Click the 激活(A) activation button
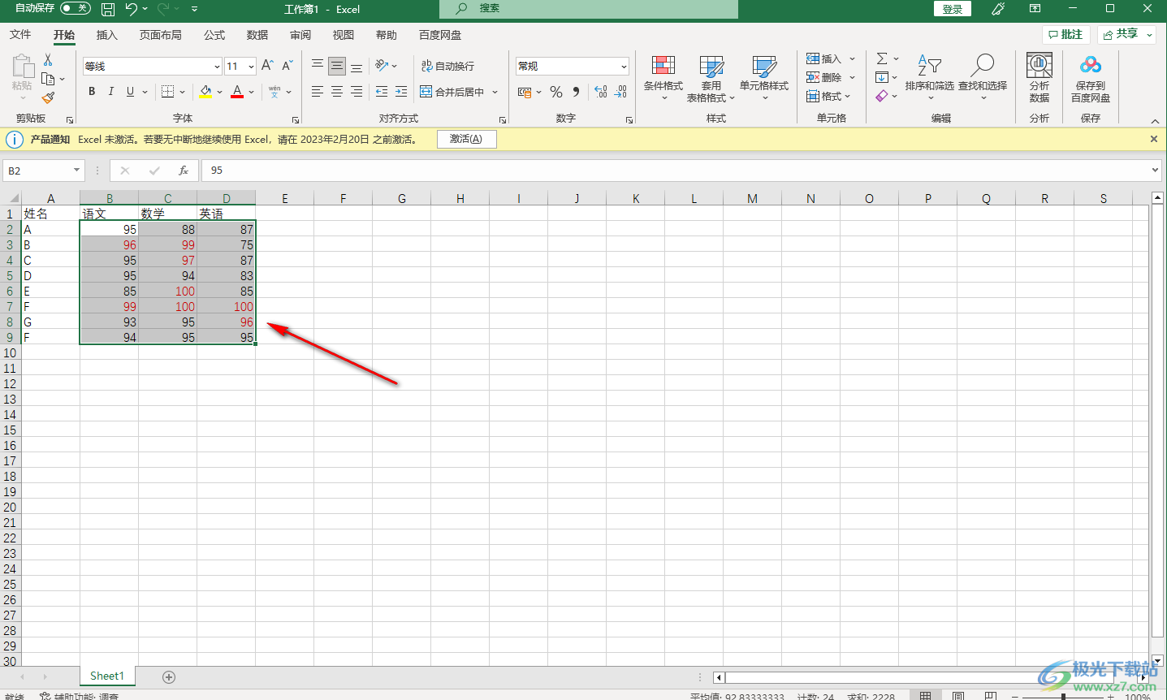 (x=466, y=139)
